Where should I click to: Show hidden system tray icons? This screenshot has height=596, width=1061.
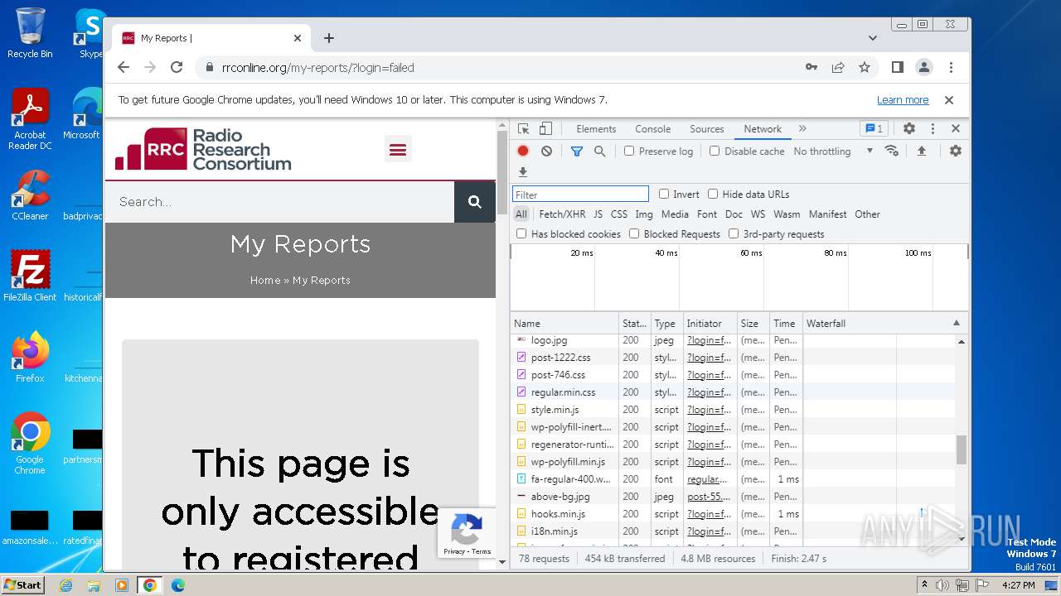(925, 585)
